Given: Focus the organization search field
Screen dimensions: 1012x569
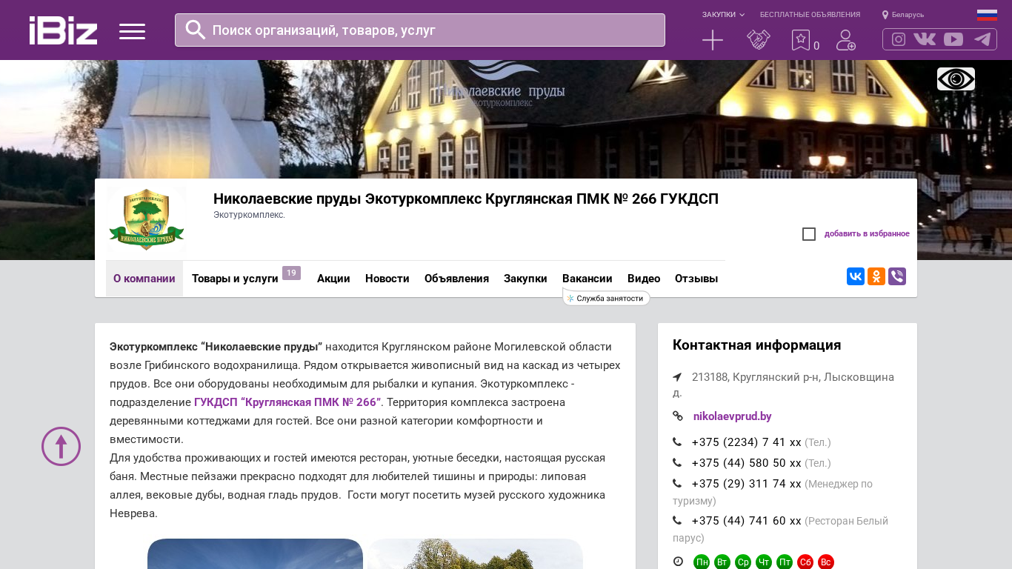Looking at the screenshot, I should (420, 30).
